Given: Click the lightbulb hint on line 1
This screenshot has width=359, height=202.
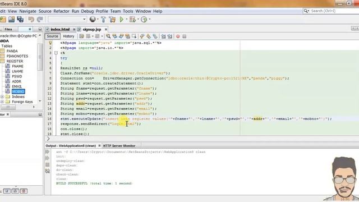Looking at the screenshot, I should click(x=50, y=43).
